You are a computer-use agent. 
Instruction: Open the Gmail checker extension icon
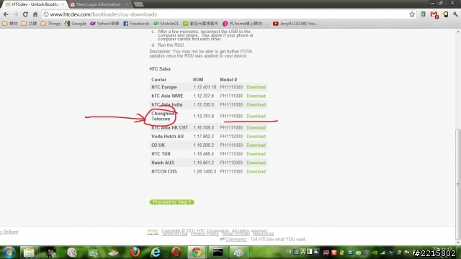[x=434, y=14]
